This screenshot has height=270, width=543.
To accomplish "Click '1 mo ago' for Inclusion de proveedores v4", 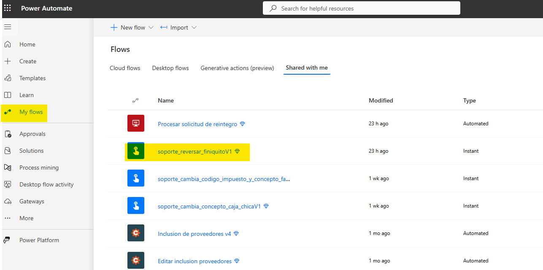I will coord(379,233).
